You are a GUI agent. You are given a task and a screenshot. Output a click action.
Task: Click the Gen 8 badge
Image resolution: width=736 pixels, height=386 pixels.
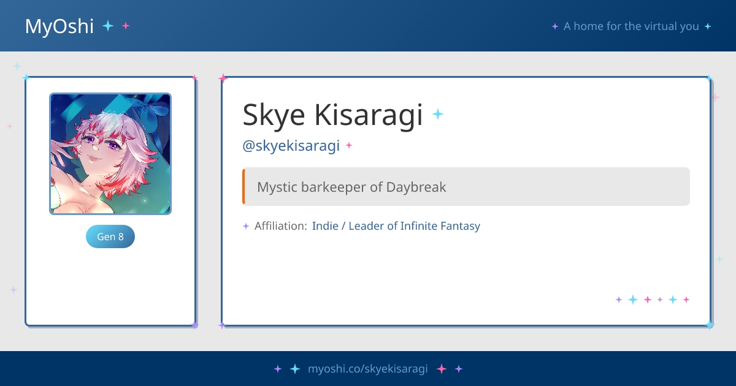[110, 237]
